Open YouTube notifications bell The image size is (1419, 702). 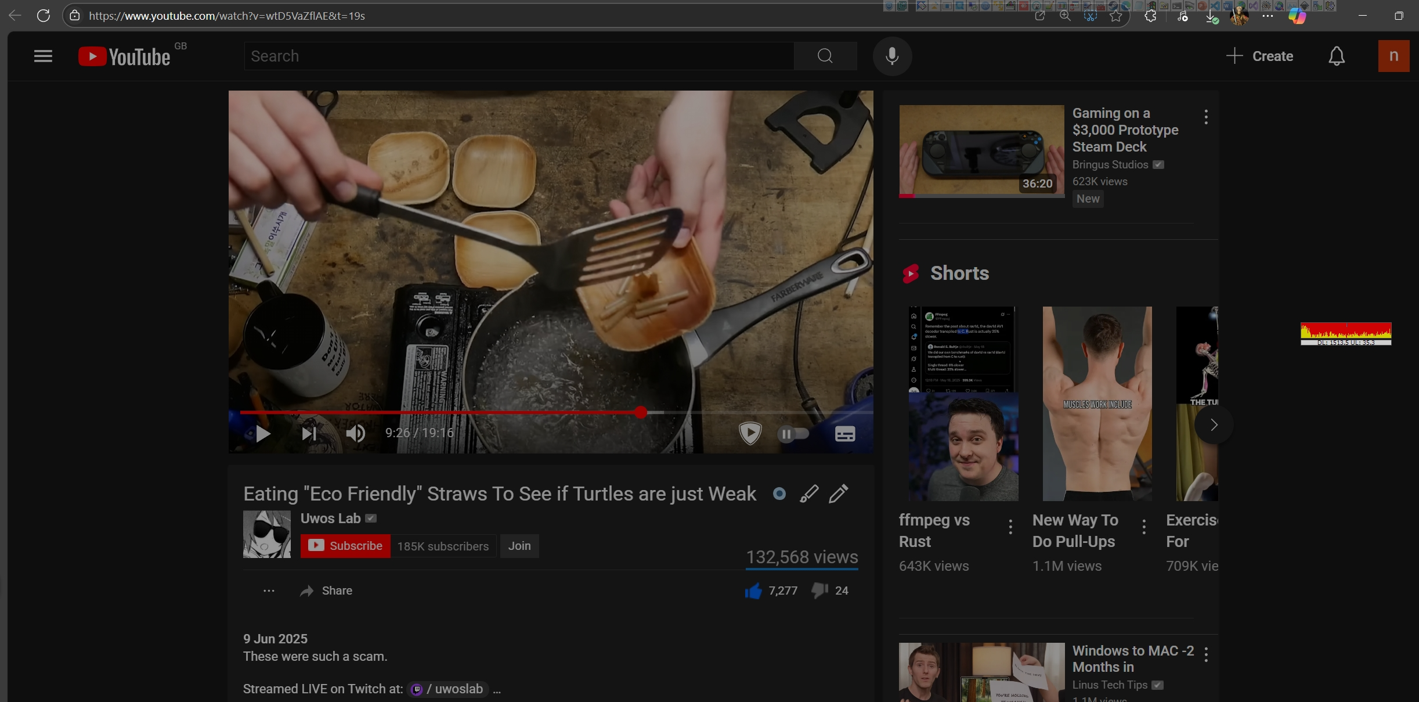[1337, 56]
